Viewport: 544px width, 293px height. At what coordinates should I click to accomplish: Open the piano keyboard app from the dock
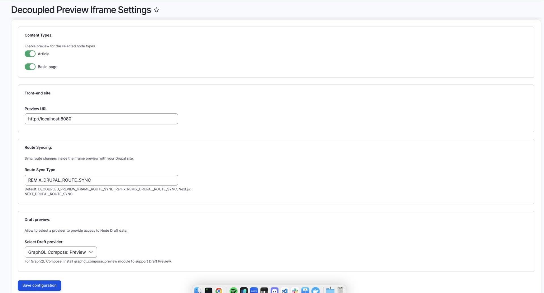264,290
